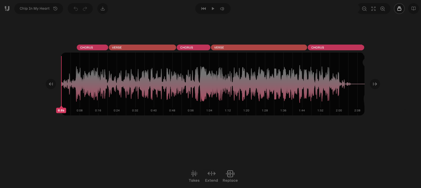
Task: Open the Takes tool
Action: click(x=194, y=176)
